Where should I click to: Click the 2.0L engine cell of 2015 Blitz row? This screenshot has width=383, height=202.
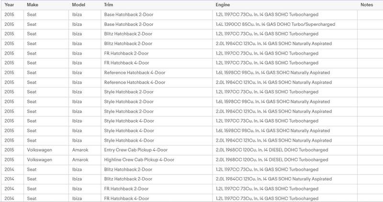(284, 44)
